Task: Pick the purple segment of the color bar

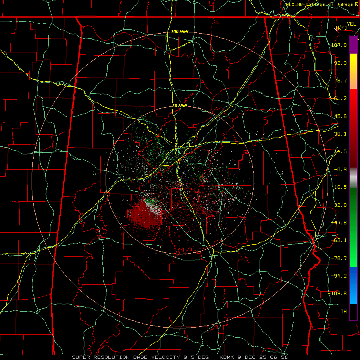Action: [x=353, y=45]
